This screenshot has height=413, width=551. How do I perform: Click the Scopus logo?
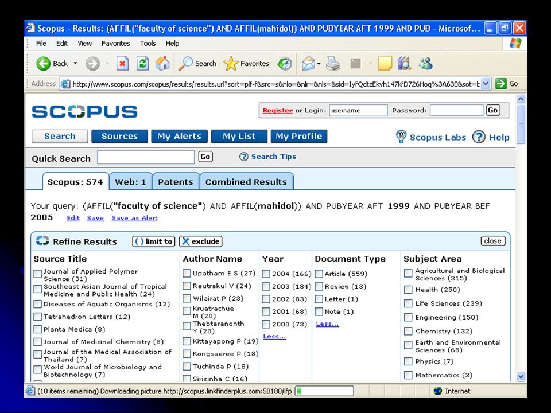coord(84,112)
